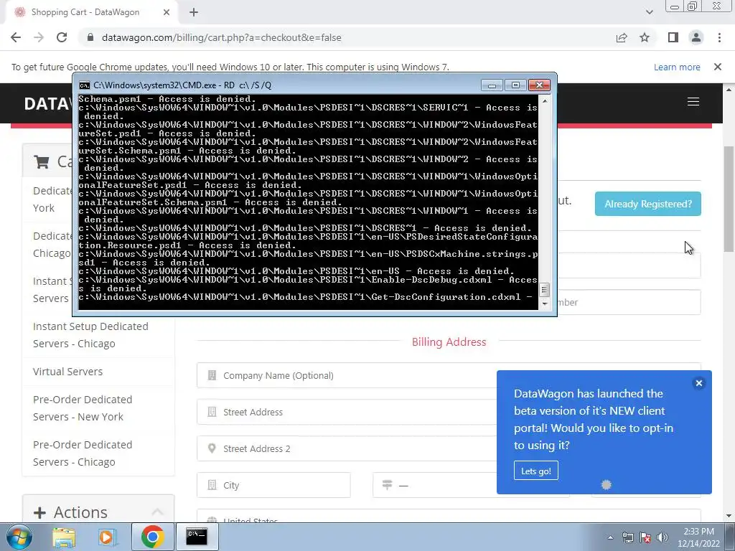This screenshot has height=551, width=735.
Task: Dismiss the Chrome update notice
Action: [x=718, y=67]
